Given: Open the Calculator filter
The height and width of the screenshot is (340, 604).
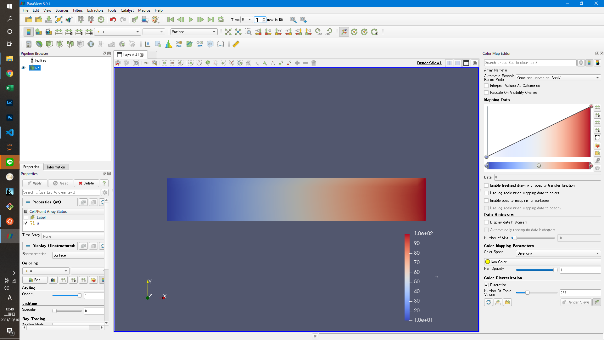Looking at the screenshot, I should (29, 44).
